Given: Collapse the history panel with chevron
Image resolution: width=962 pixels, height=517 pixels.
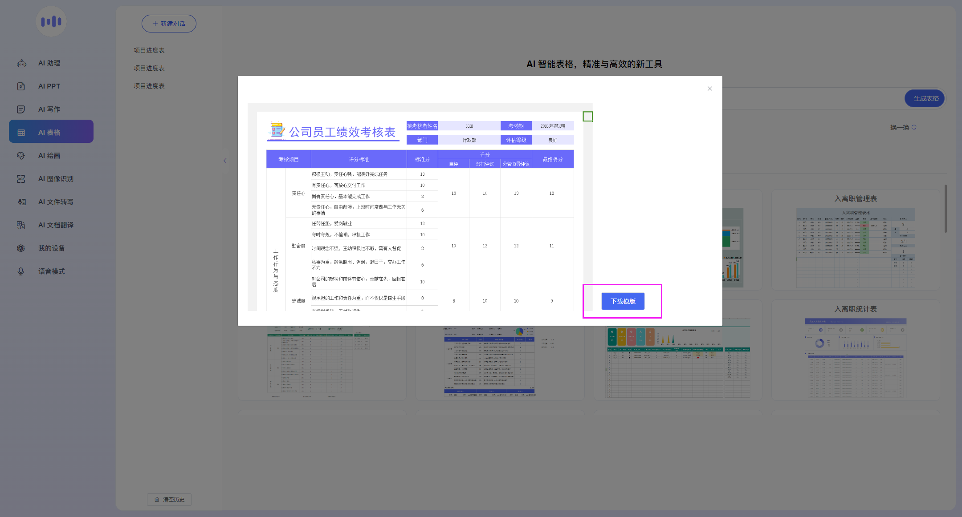Looking at the screenshot, I should [225, 161].
